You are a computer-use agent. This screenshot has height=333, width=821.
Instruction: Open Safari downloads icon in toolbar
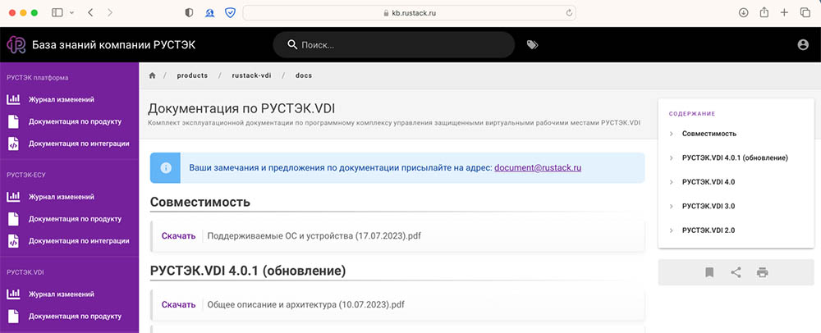coord(744,13)
